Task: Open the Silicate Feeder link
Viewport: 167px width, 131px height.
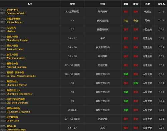Action: (x=14, y=22)
